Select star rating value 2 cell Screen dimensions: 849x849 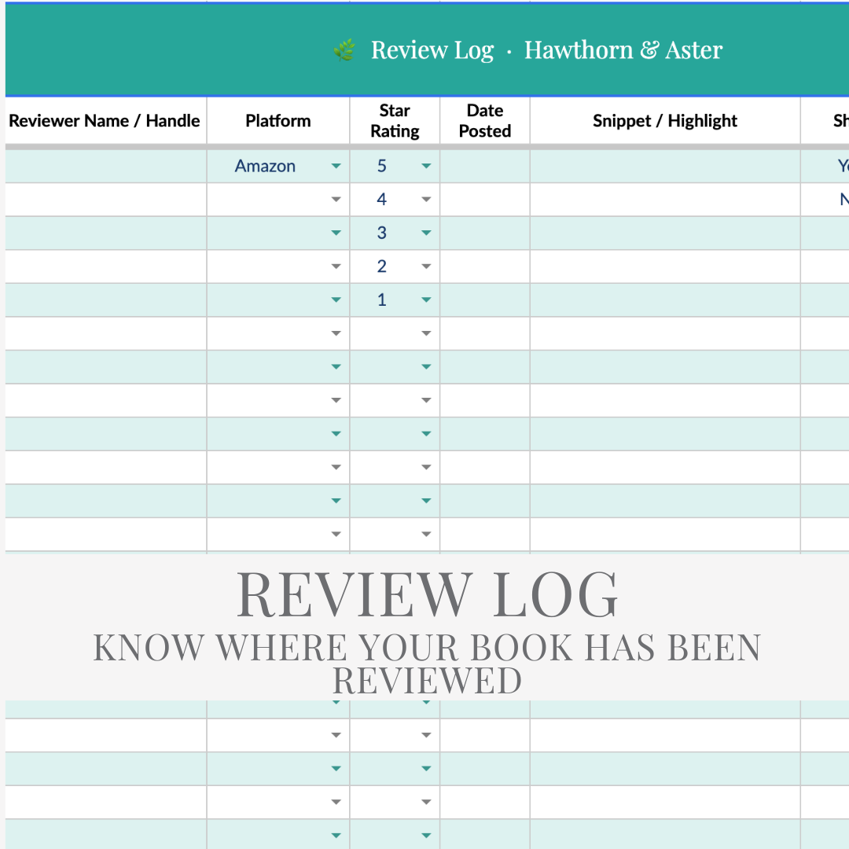coord(395,266)
